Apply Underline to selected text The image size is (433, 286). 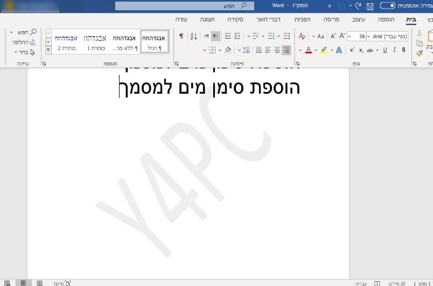coord(385,50)
